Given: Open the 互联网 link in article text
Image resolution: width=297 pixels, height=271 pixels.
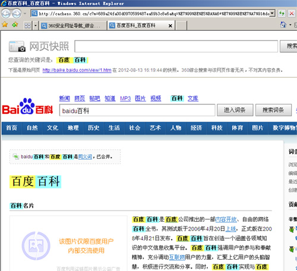Looking at the screenshot, I should pos(177,257).
